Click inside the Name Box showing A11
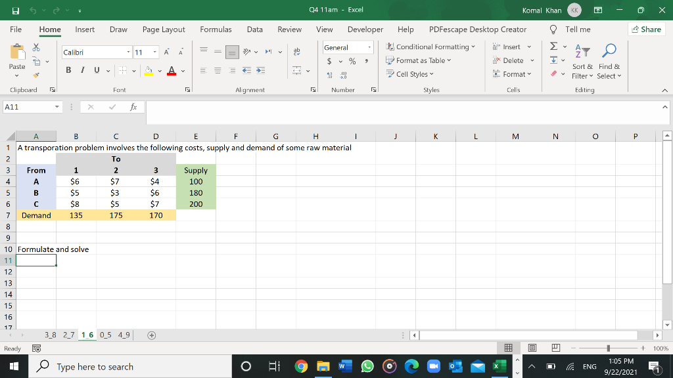 tap(30, 106)
